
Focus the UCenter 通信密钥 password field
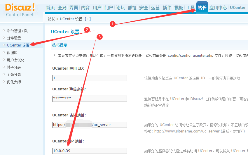[x=90, y=99]
